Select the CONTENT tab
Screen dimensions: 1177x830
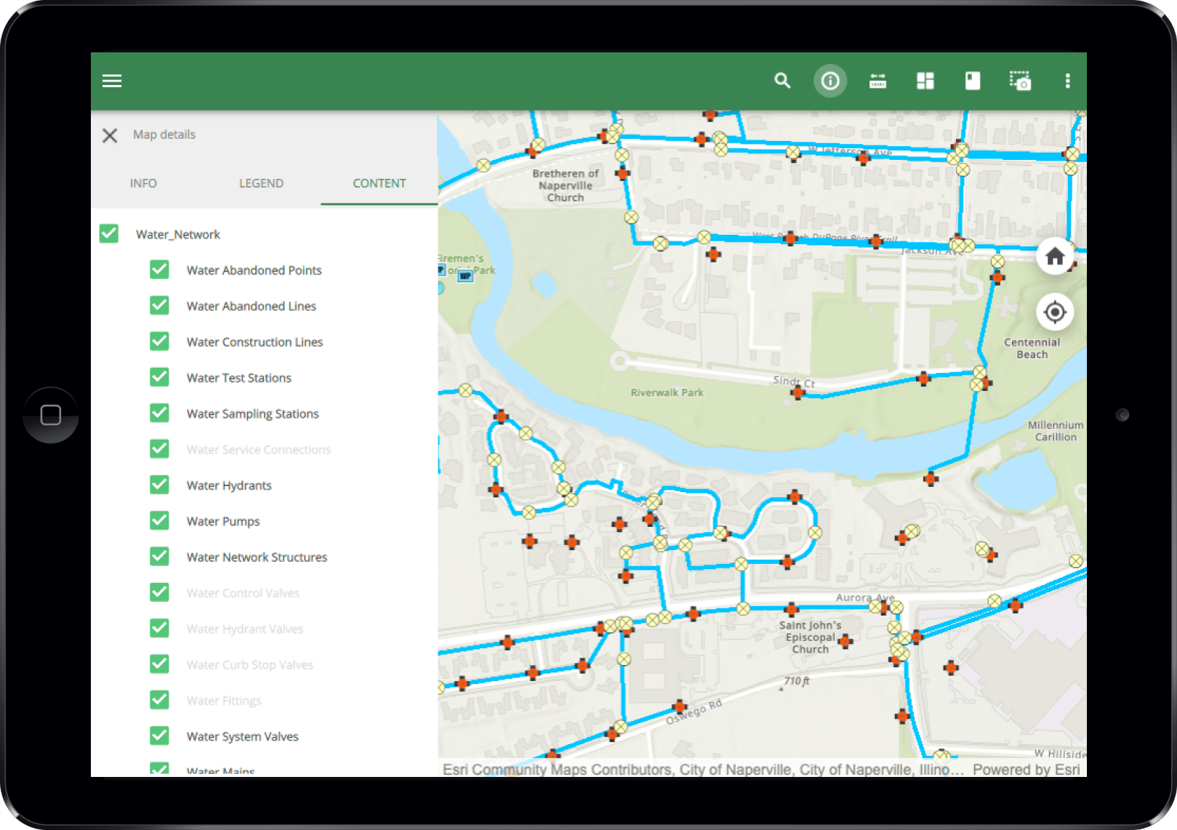click(x=379, y=183)
